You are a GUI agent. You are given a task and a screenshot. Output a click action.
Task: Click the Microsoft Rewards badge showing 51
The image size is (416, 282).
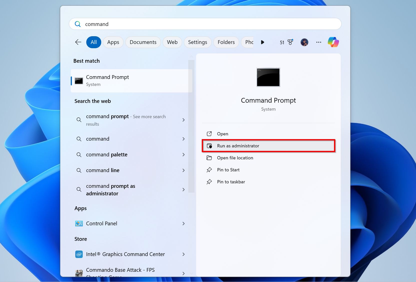(x=285, y=42)
